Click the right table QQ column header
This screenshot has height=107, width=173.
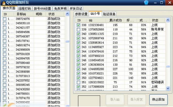point(96,20)
